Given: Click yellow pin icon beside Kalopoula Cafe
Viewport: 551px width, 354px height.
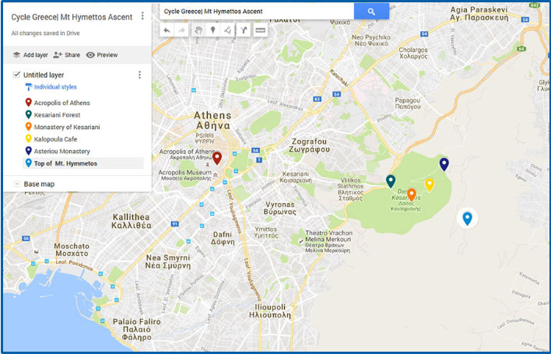Looking at the screenshot, I should pyautogui.click(x=29, y=138).
